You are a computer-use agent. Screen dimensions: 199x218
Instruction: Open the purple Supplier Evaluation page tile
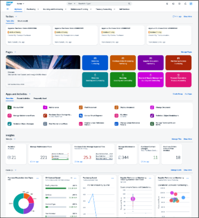[151, 62]
